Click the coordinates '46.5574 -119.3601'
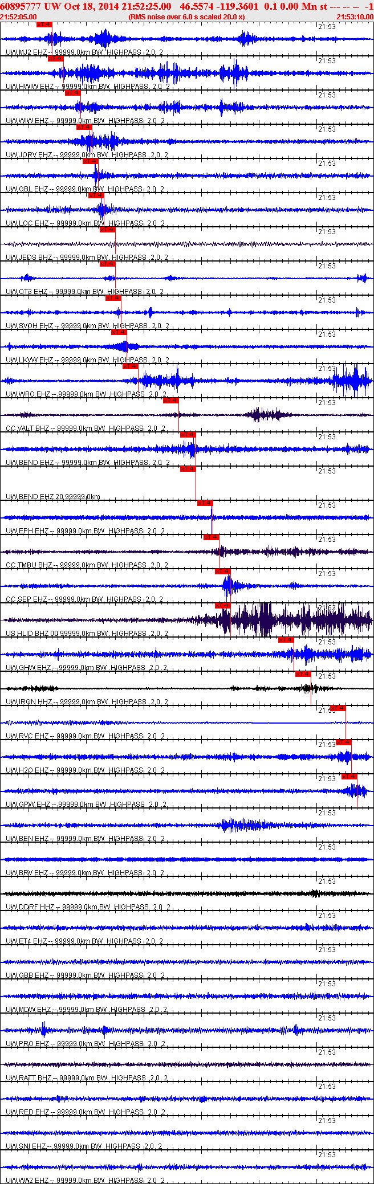 coord(219,6)
